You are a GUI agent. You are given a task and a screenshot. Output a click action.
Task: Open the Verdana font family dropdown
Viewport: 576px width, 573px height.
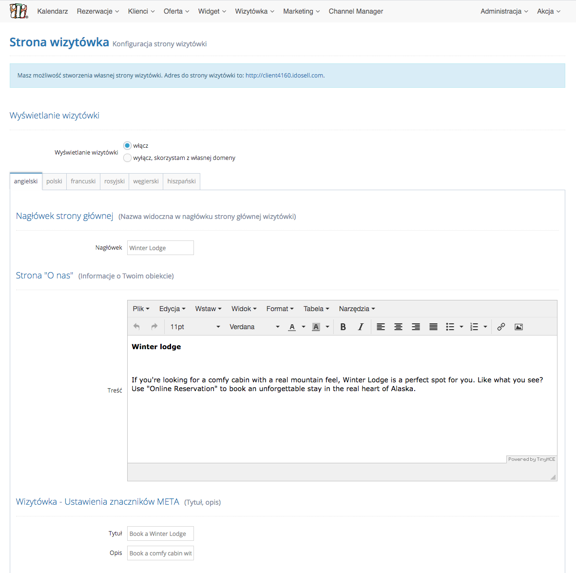pyautogui.click(x=254, y=327)
